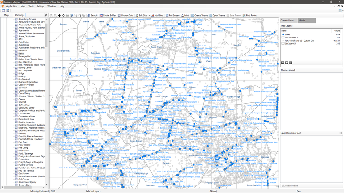344x193 pixels.
Task: Select Grocery Store in category list
Action: [25, 185]
